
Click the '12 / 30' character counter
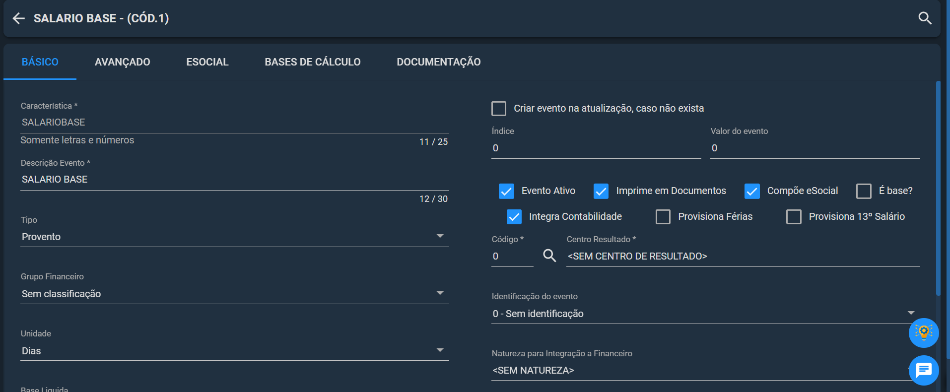tap(433, 199)
